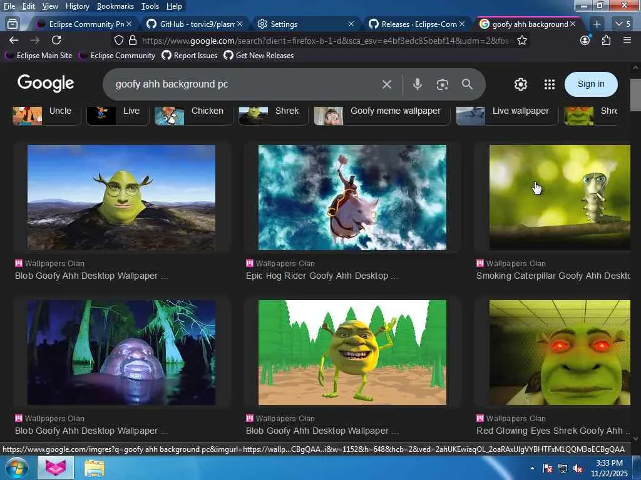Click the forward navigation arrow
The width and height of the screenshot is (641, 480).
35,40
